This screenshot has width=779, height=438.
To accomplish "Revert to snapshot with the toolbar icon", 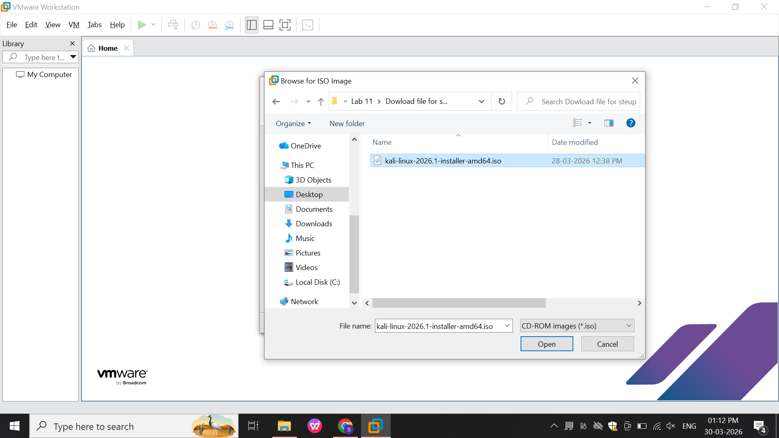I will point(212,25).
